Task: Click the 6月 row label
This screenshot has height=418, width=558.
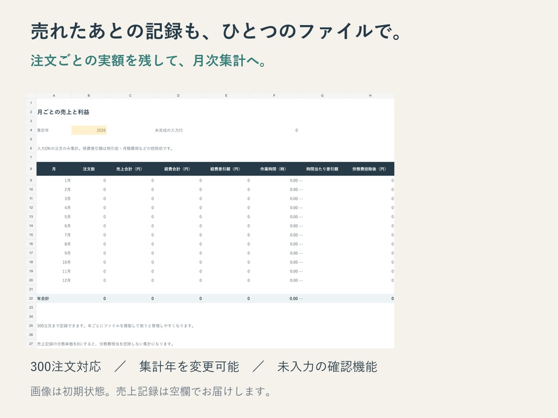Action: 67,226
